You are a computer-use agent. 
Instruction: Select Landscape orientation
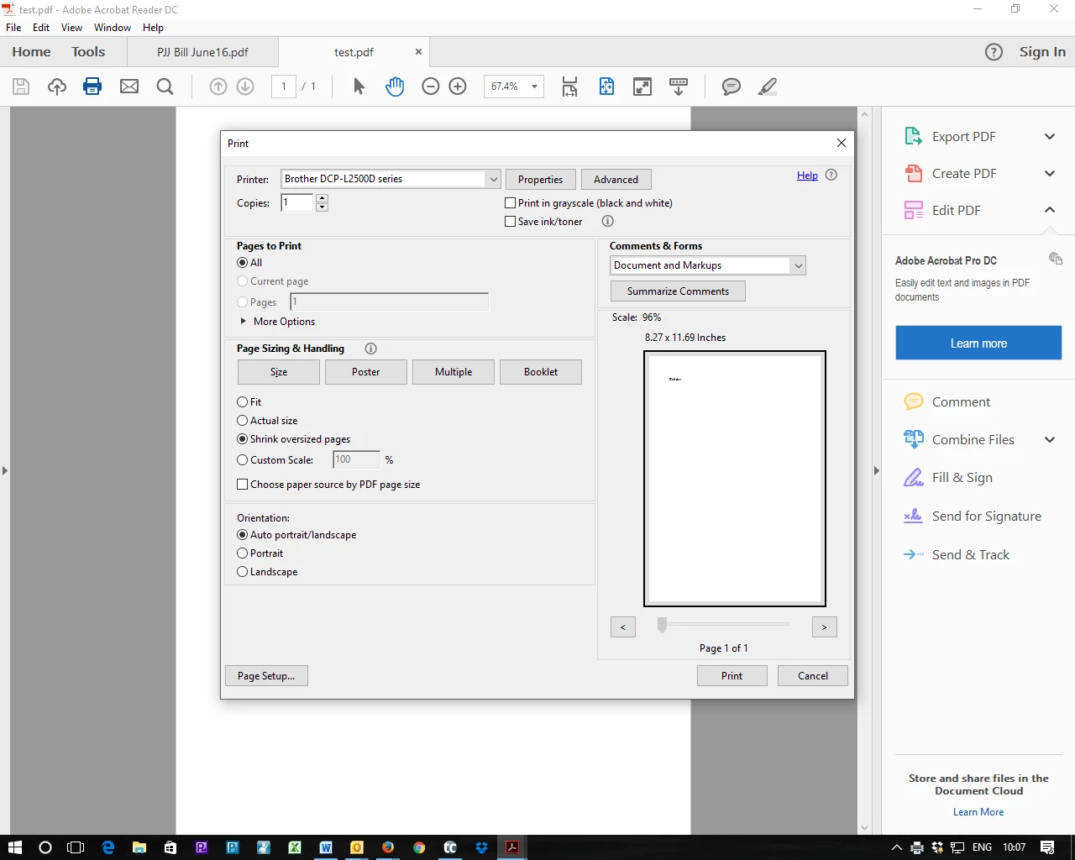[x=243, y=572]
